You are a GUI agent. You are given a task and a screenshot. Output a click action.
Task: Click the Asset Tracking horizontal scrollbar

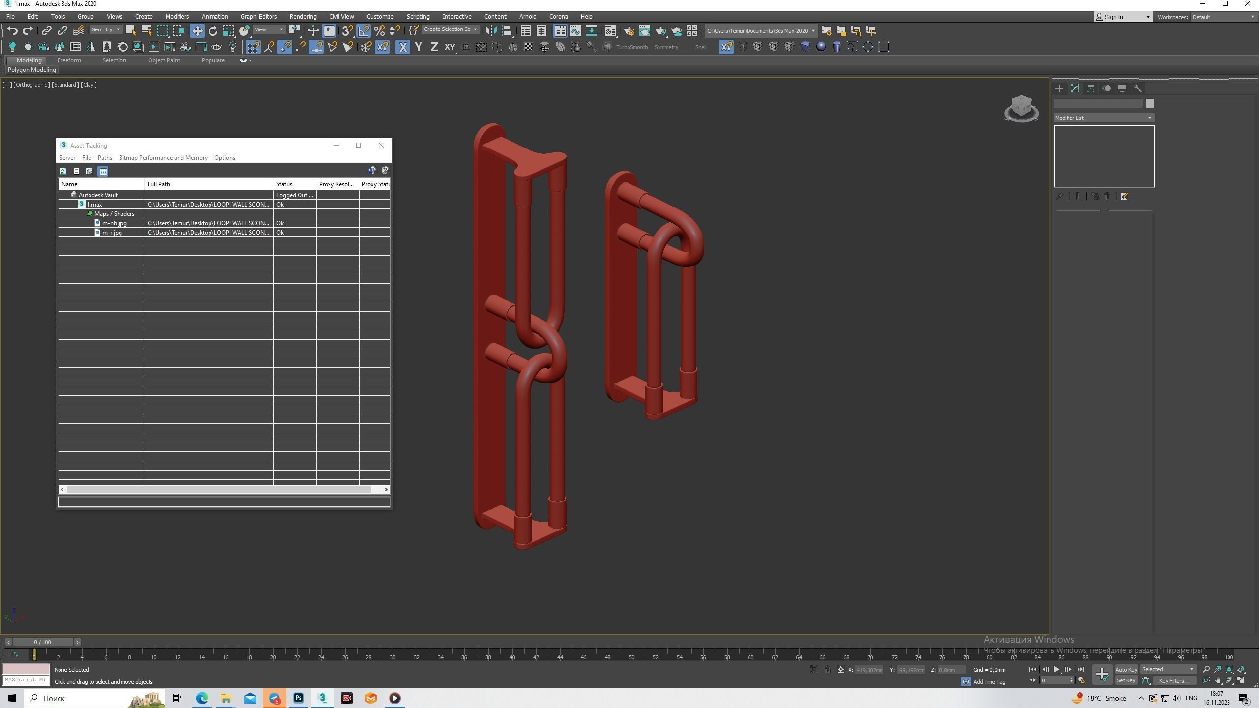coord(218,489)
